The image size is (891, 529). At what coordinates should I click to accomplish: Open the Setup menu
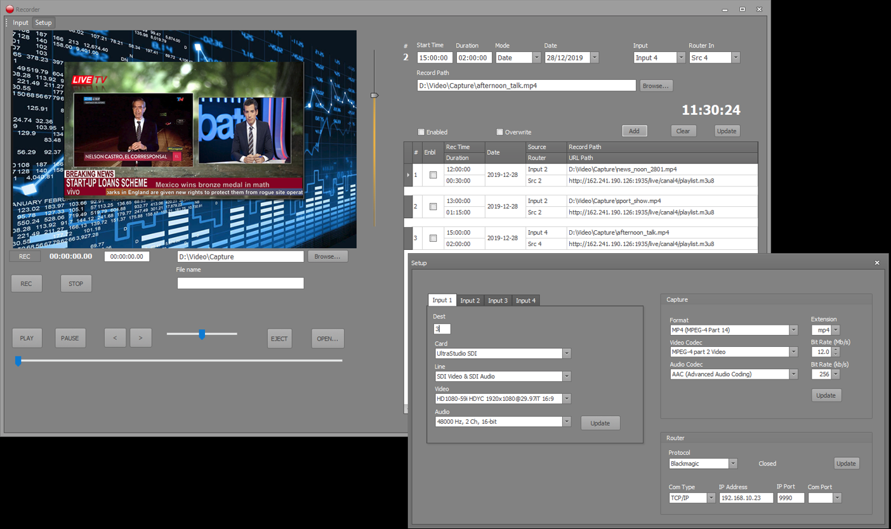43,23
